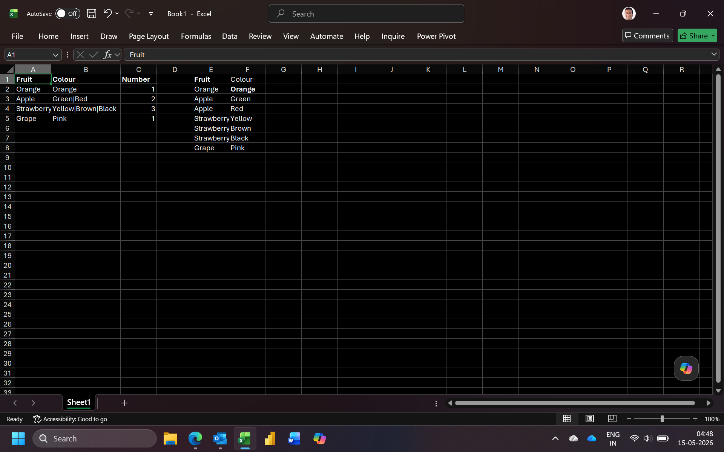Click the Undo arrow icon
The image size is (724, 452).
(107, 14)
